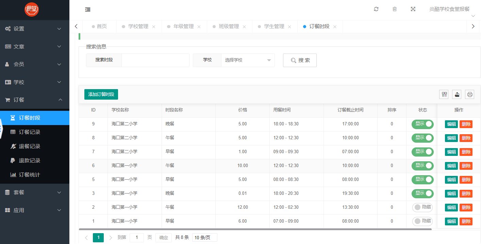Close the 订餐时段 tab
Screen dimensions: 481x244
(x=335, y=27)
